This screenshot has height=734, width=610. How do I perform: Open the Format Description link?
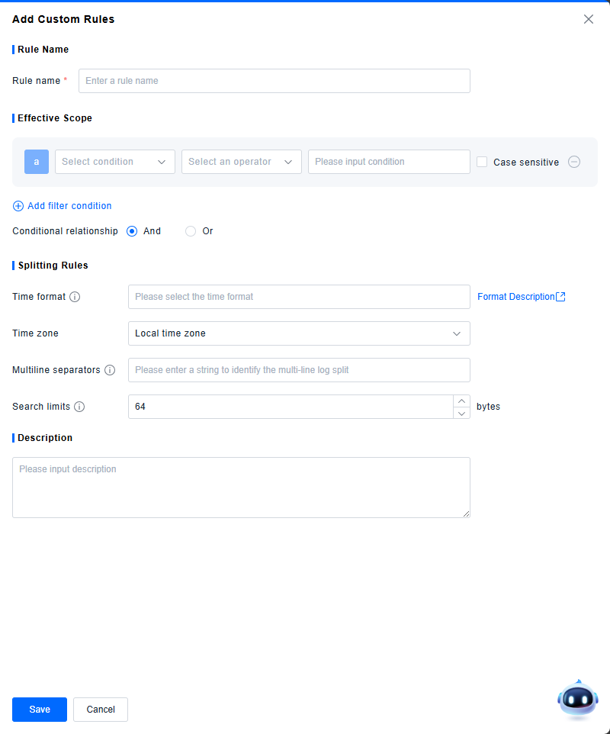(x=521, y=297)
